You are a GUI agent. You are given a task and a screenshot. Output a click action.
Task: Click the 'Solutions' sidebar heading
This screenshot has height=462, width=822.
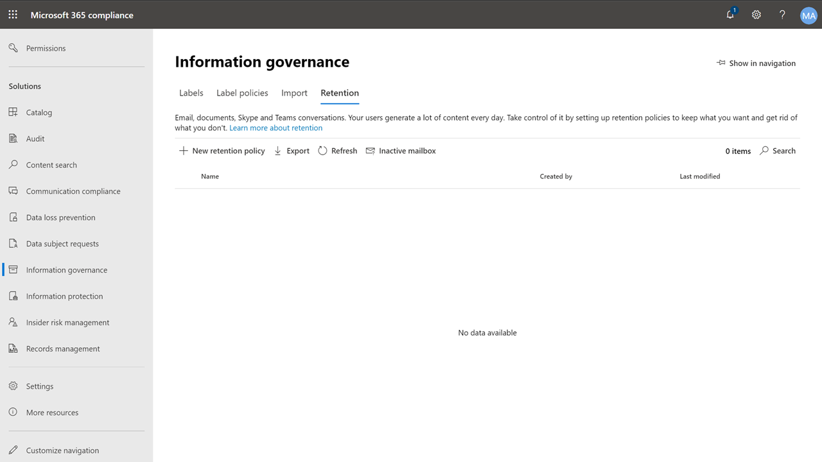(25, 86)
